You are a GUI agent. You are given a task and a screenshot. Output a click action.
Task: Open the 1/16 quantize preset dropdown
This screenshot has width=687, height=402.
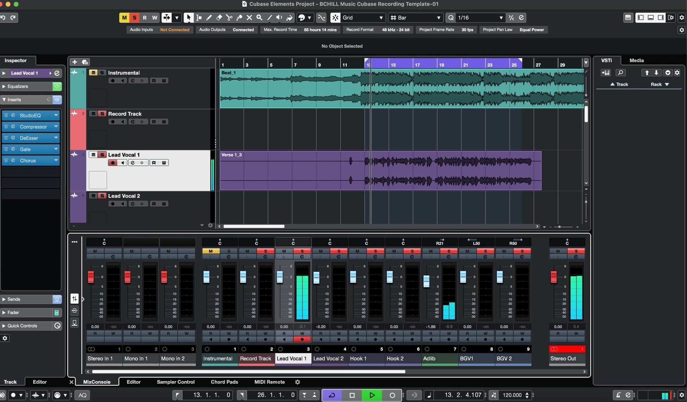[480, 18]
